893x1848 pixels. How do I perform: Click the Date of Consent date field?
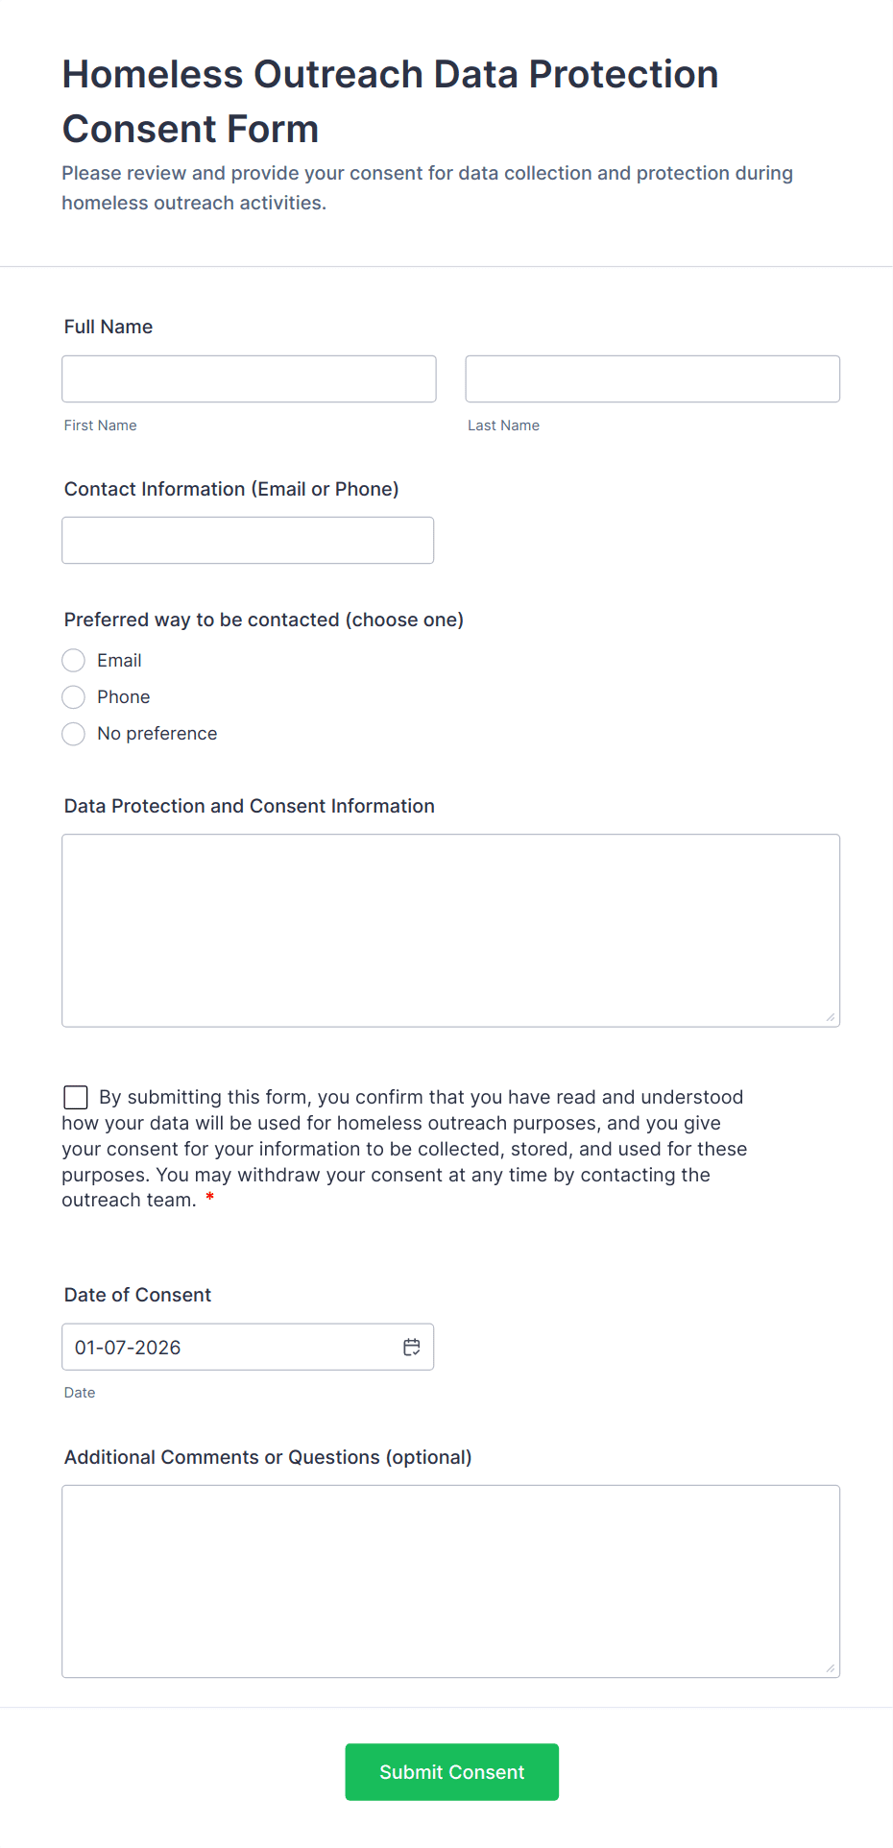point(230,1348)
